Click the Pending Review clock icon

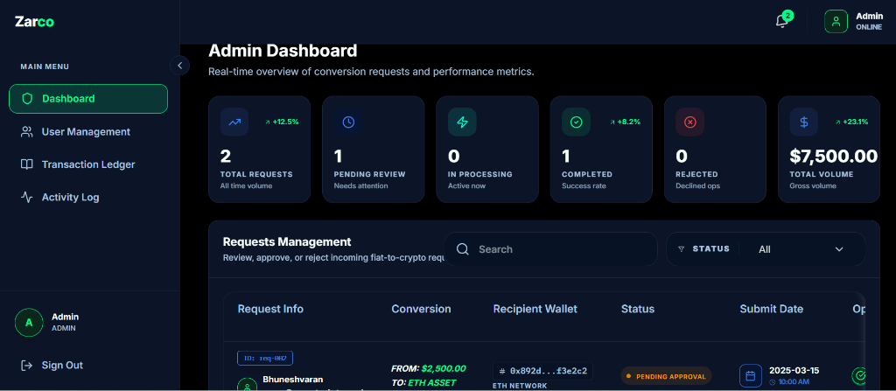(348, 122)
